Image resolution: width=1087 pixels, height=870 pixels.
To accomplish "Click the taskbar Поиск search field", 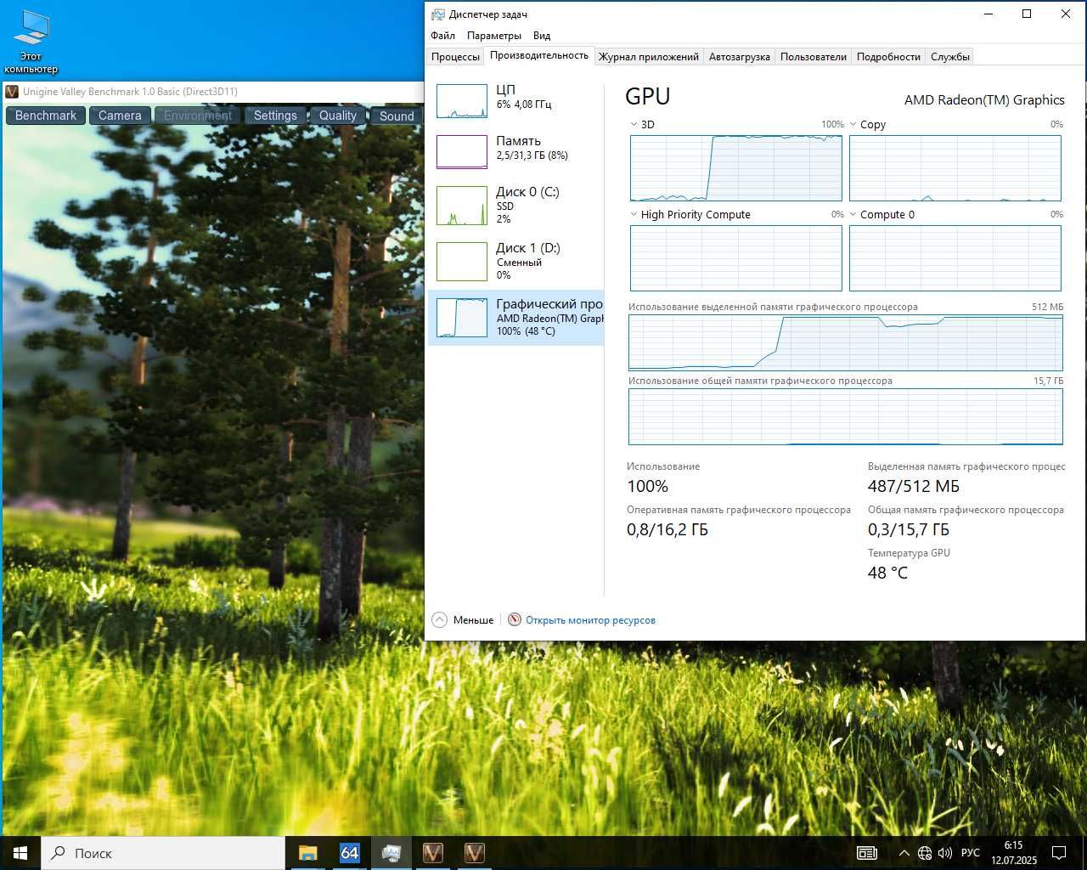I will 163,853.
